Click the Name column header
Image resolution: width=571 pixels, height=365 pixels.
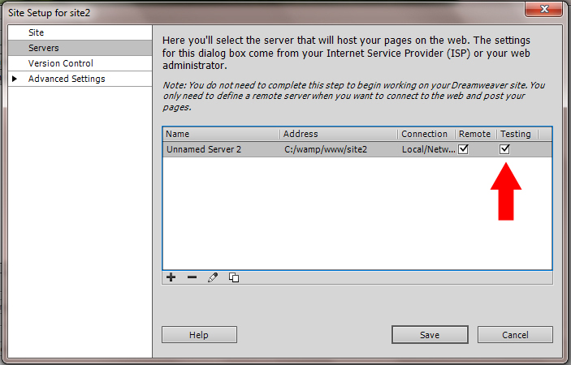(x=222, y=134)
